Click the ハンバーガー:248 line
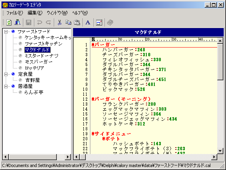Viewport: 226px width, 170px height. tap(123, 50)
